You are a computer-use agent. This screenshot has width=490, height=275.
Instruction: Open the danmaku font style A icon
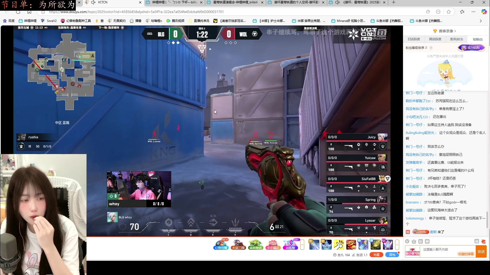(414, 241)
